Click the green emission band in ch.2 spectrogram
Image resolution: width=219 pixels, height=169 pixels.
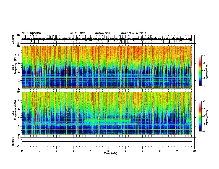(x=108, y=120)
